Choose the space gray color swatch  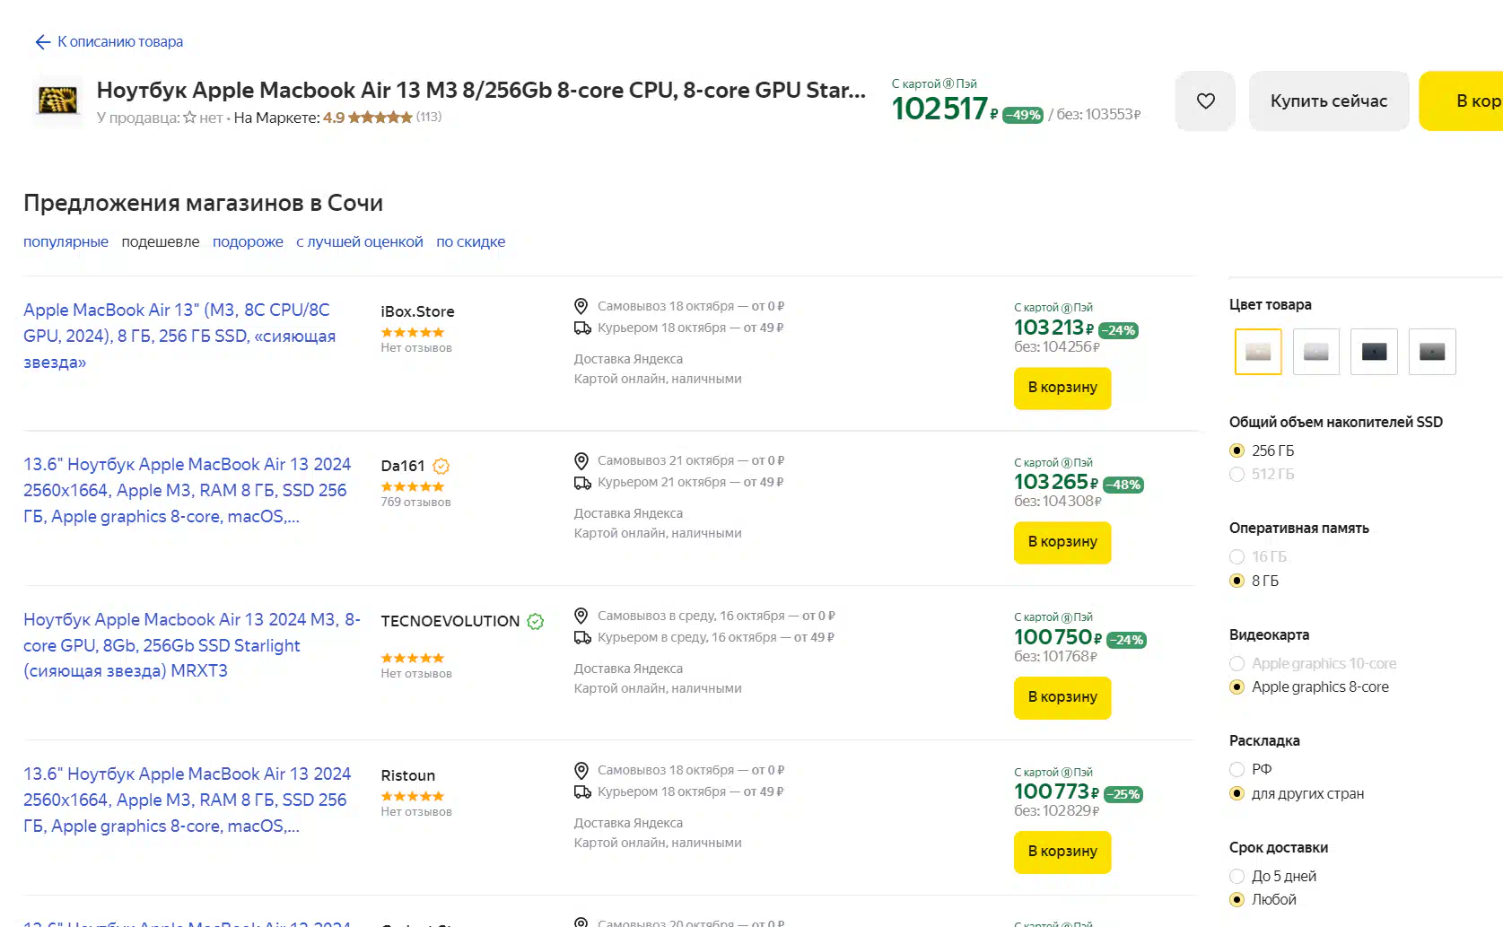tap(1432, 352)
